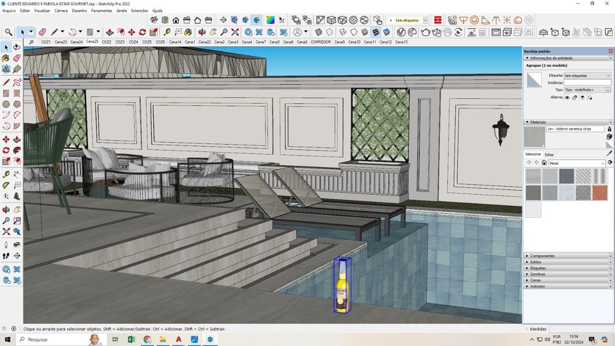The image size is (615, 346).
Task: Pick the eyedropper sample paint tool
Action: (609, 153)
